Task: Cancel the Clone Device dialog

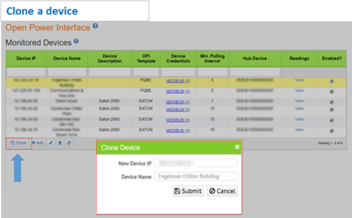Action: click(222, 191)
